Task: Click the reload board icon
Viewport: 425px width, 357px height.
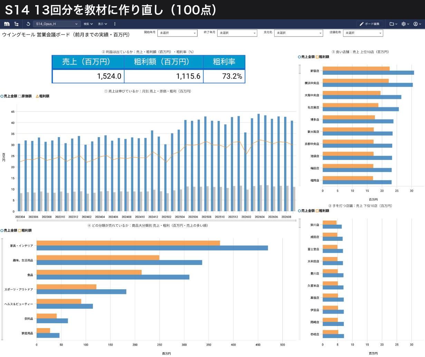Action: [28, 24]
